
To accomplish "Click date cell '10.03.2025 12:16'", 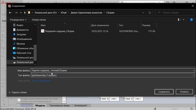I will [x=100, y=31].
